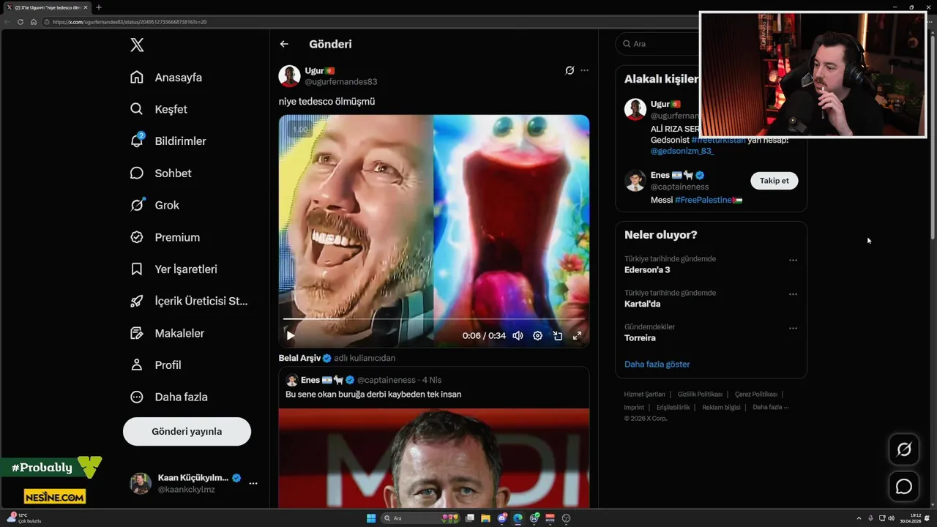Open Reklam bilgisi footer link
The width and height of the screenshot is (937, 527).
coord(721,407)
